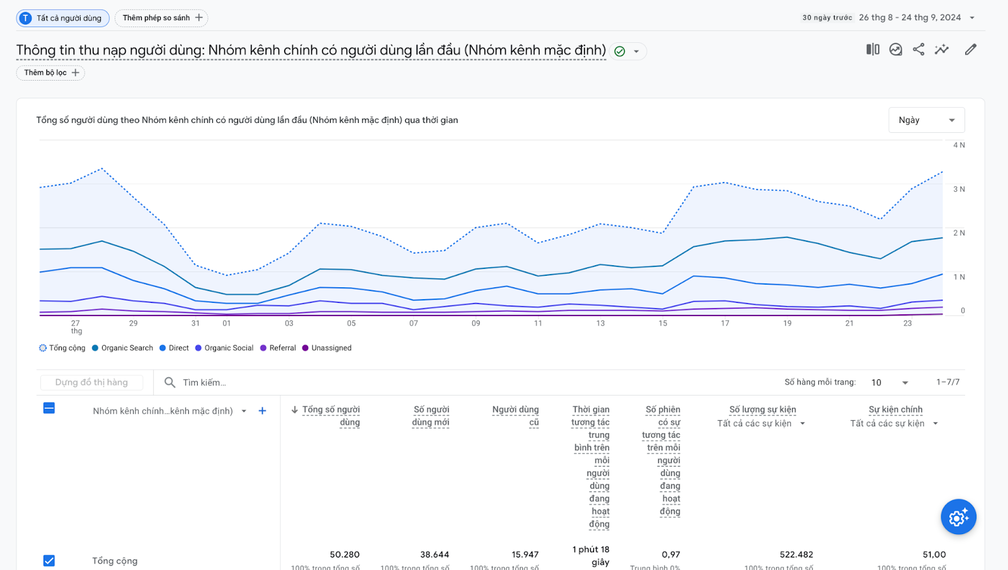Click the search magnifier icon
Screen dimensions: 1008x570
[169, 382]
